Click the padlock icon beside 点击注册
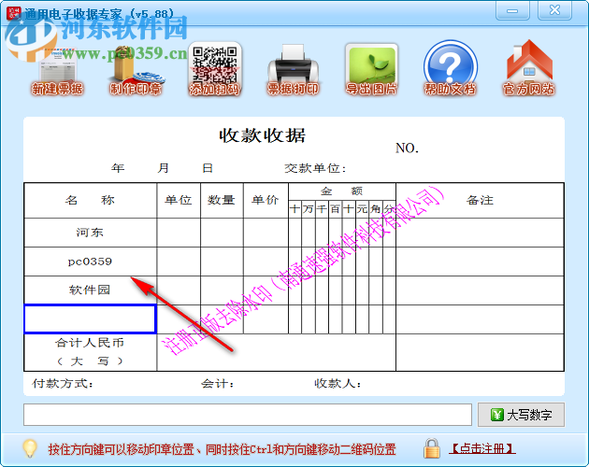 432,448
